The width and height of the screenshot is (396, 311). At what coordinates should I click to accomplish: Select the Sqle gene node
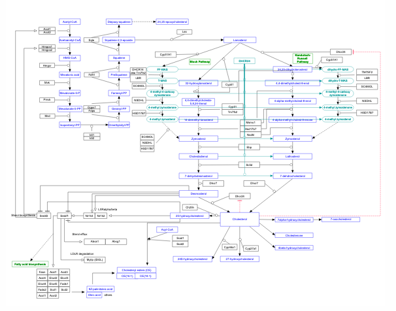point(92,40)
